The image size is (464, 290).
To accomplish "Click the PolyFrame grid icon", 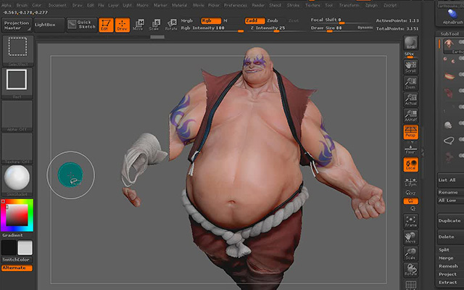I will pyautogui.click(x=411, y=285).
